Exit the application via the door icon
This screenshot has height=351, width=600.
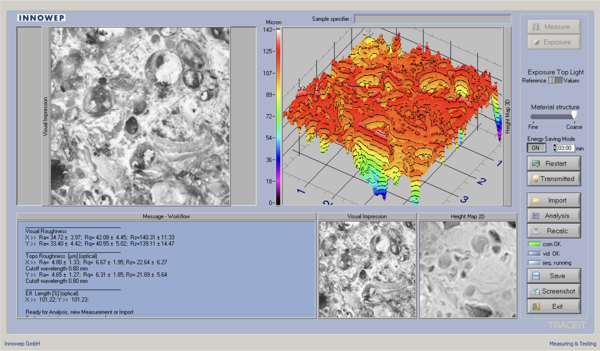554,306
